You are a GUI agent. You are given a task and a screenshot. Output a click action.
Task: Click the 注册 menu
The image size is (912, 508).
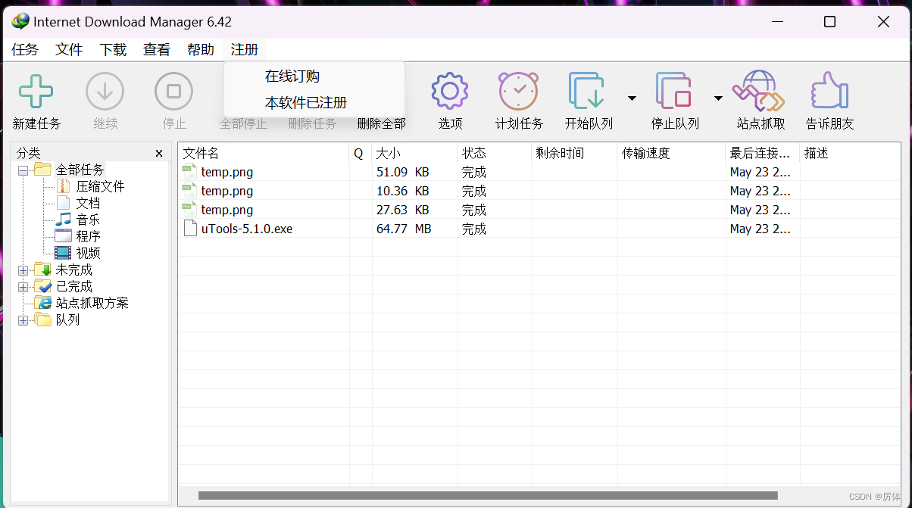pyautogui.click(x=245, y=50)
